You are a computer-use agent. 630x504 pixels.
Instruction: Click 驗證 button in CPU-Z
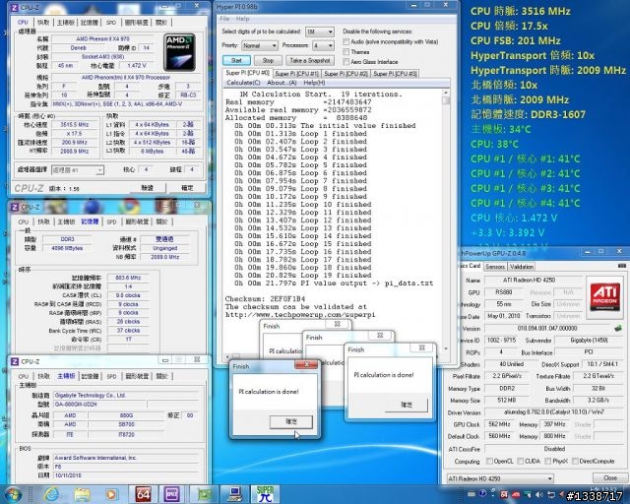pyautogui.click(x=147, y=188)
